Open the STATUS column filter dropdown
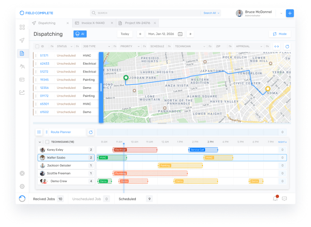This screenshot has height=227, width=311. 71,46
